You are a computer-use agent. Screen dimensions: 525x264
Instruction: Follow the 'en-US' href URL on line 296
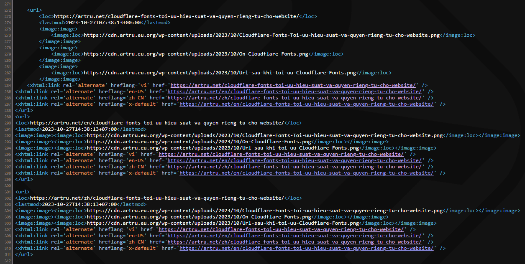[294, 160]
